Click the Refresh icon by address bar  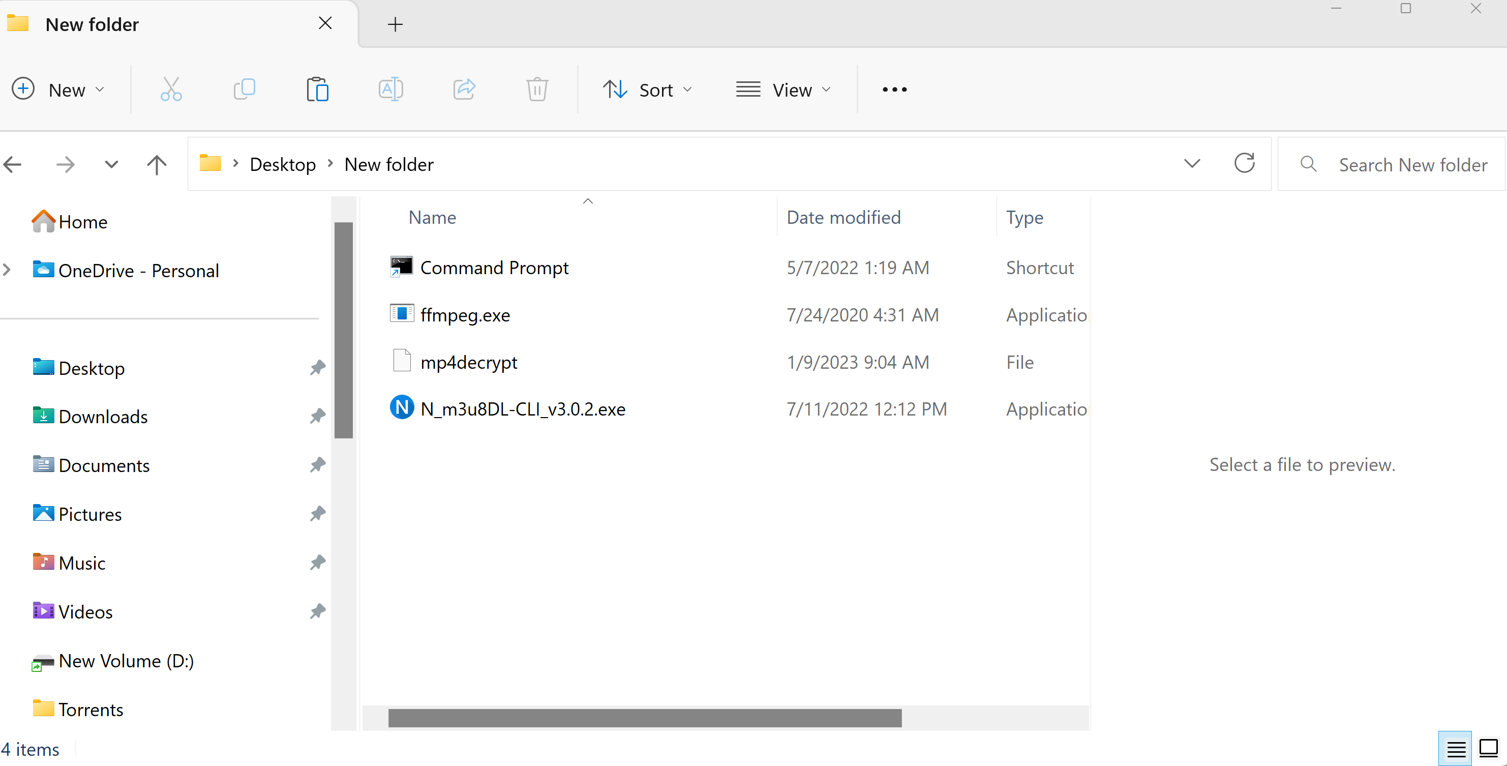point(1244,164)
